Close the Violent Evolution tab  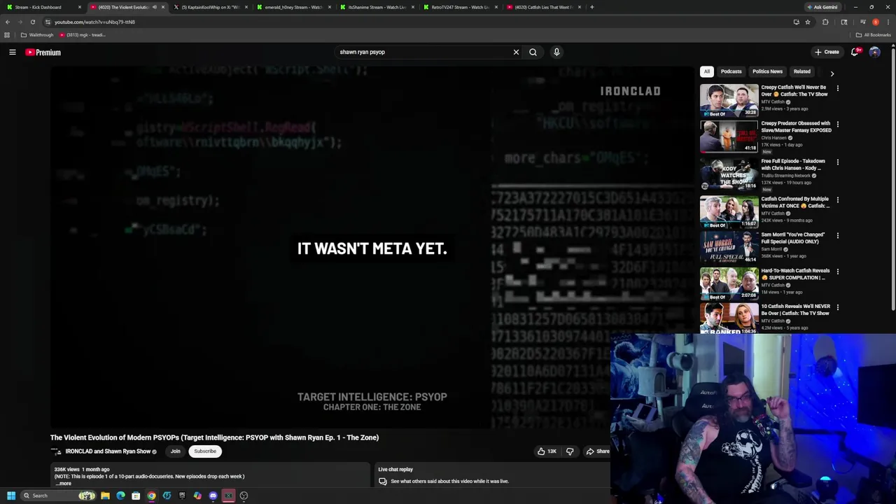tap(163, 7)
